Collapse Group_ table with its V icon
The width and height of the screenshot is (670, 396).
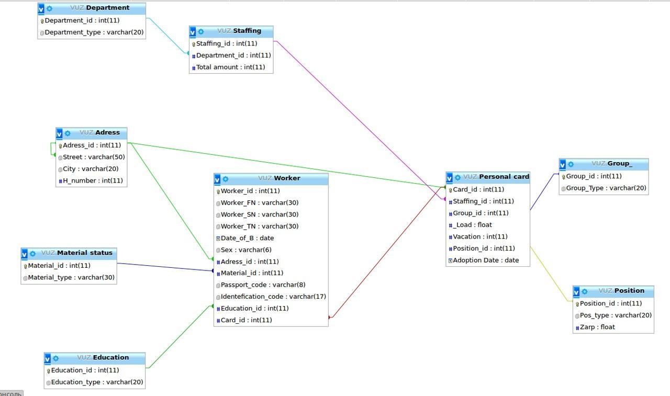tap(563, 165)
